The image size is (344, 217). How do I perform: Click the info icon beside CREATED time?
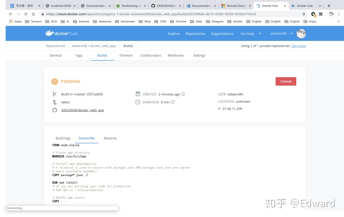[x=183, y=94]
